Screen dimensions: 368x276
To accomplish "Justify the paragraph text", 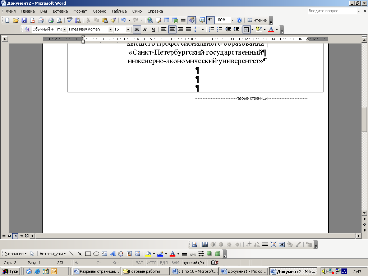I will 189,29.
